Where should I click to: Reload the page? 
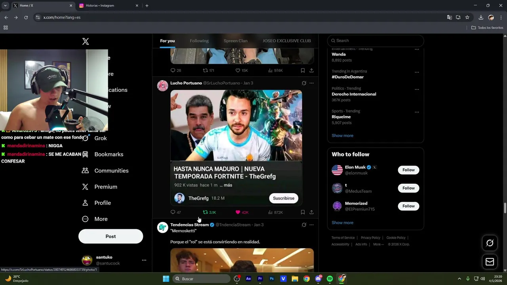26,17
